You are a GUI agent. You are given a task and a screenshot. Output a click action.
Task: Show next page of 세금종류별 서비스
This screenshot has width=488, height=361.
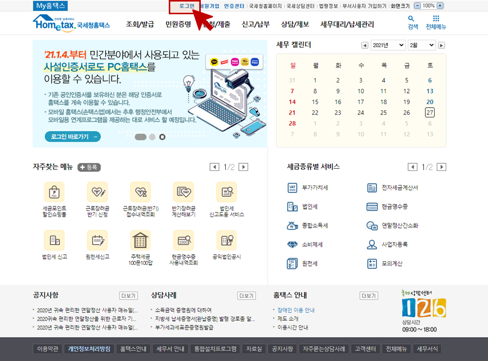tap(441, 167)
